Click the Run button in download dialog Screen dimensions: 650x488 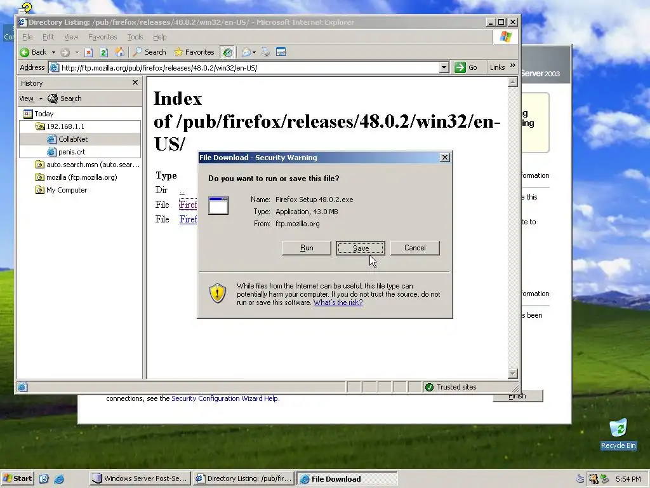(307, 248)
